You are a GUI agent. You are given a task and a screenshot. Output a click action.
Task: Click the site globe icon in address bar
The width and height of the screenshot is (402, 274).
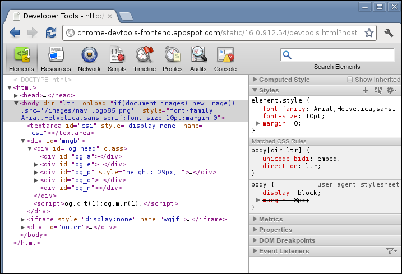click(x=70, y=33)
